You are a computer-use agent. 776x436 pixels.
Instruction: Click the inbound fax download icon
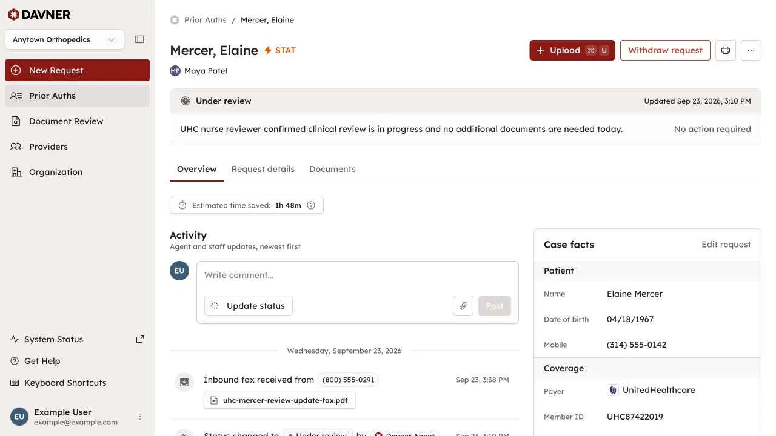tap(184, 381)
